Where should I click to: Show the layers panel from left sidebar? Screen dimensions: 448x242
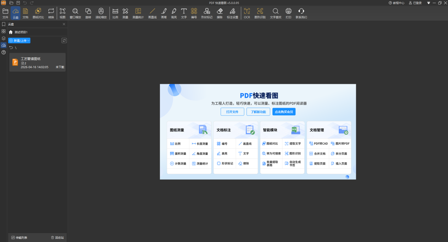(x=4, y=38)
